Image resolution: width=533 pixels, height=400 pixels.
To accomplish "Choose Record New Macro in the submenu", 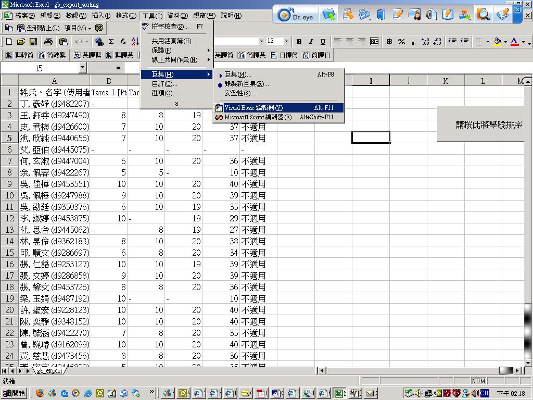I will tap(247, 84).
